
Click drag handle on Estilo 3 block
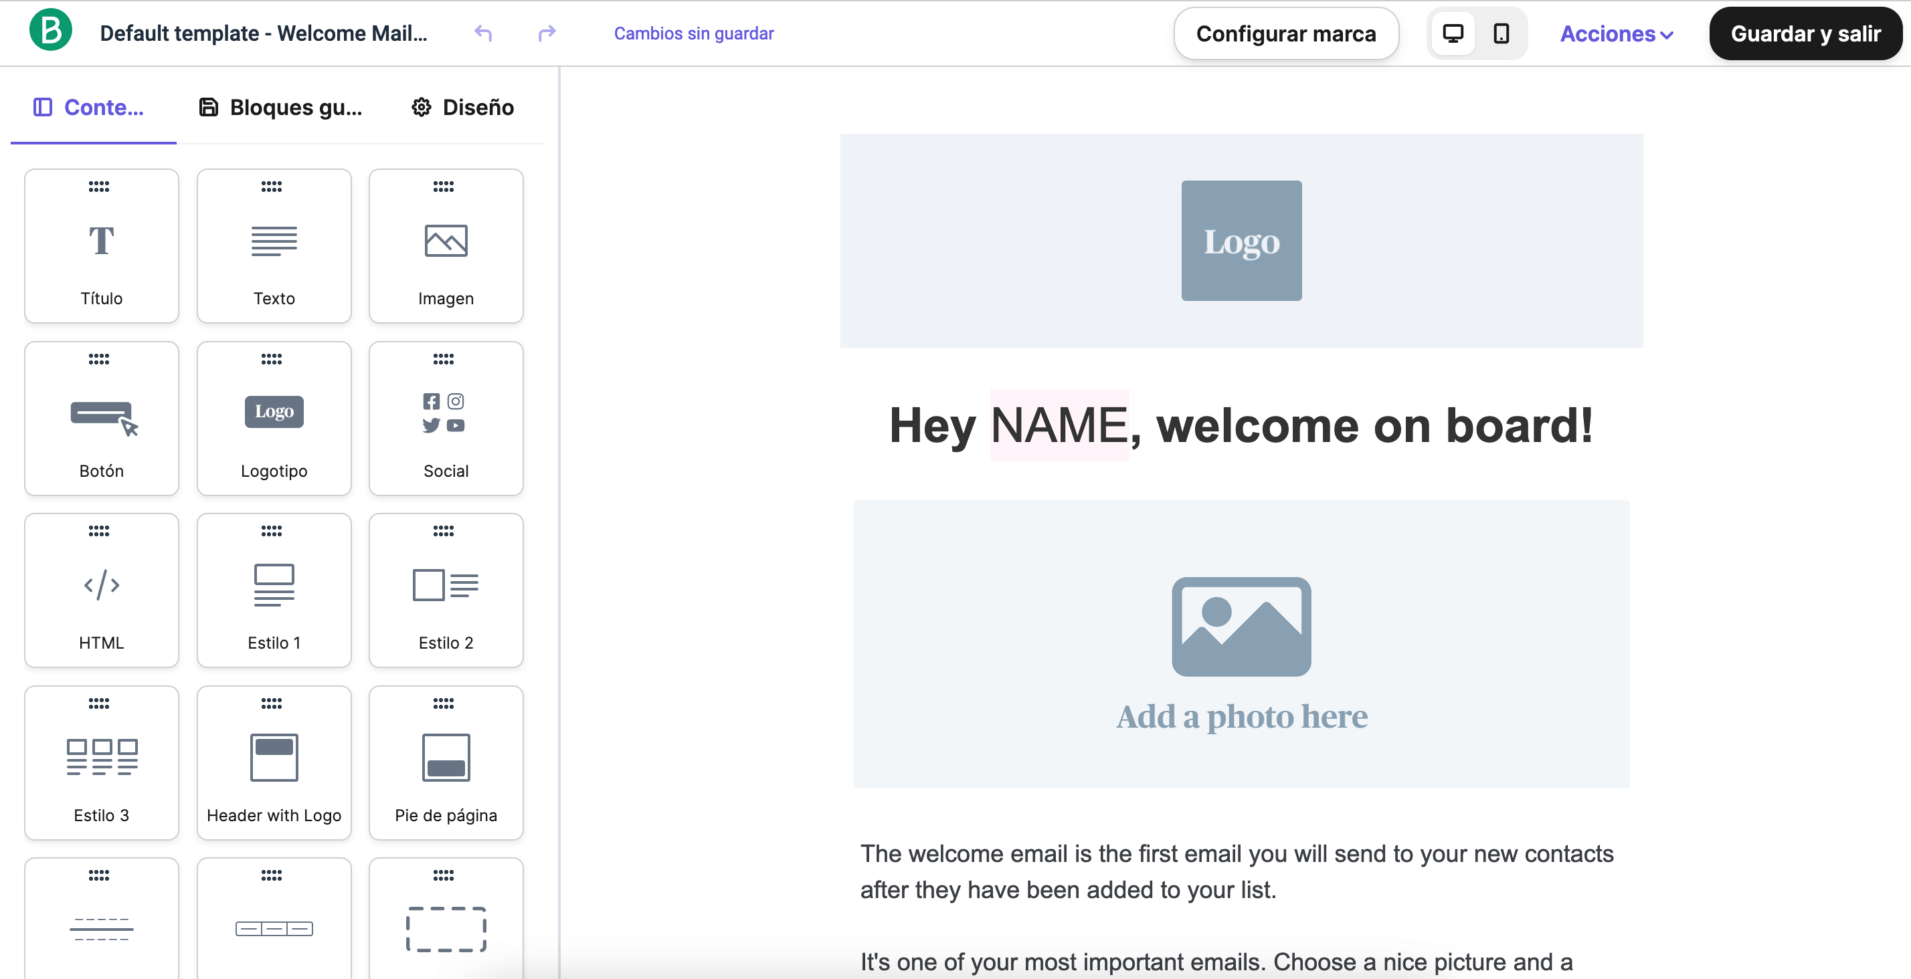pos(98,703)
